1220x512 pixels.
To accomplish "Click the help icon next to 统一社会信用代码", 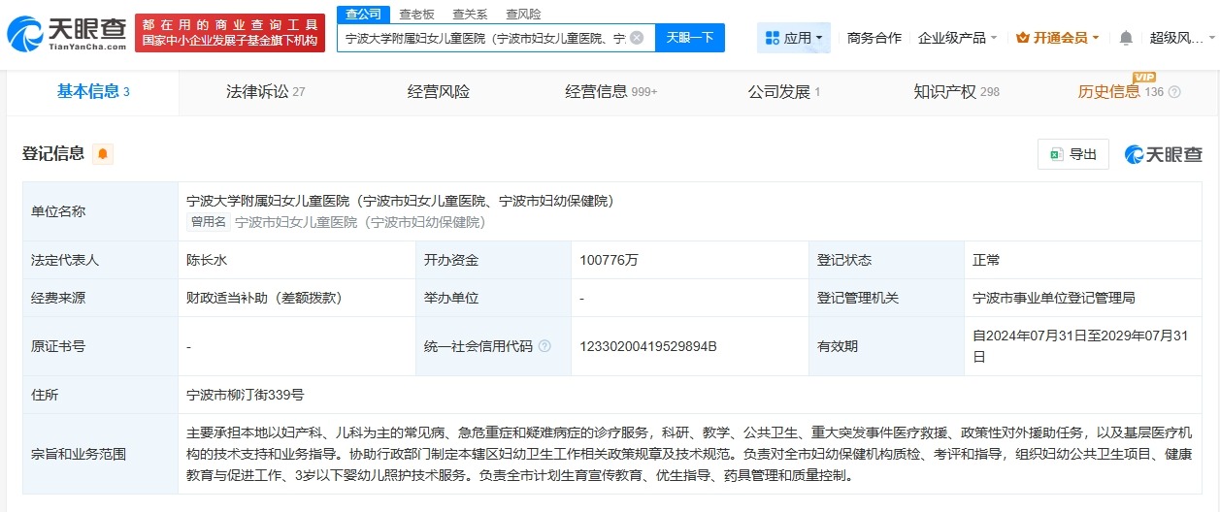I will point(544,345).
